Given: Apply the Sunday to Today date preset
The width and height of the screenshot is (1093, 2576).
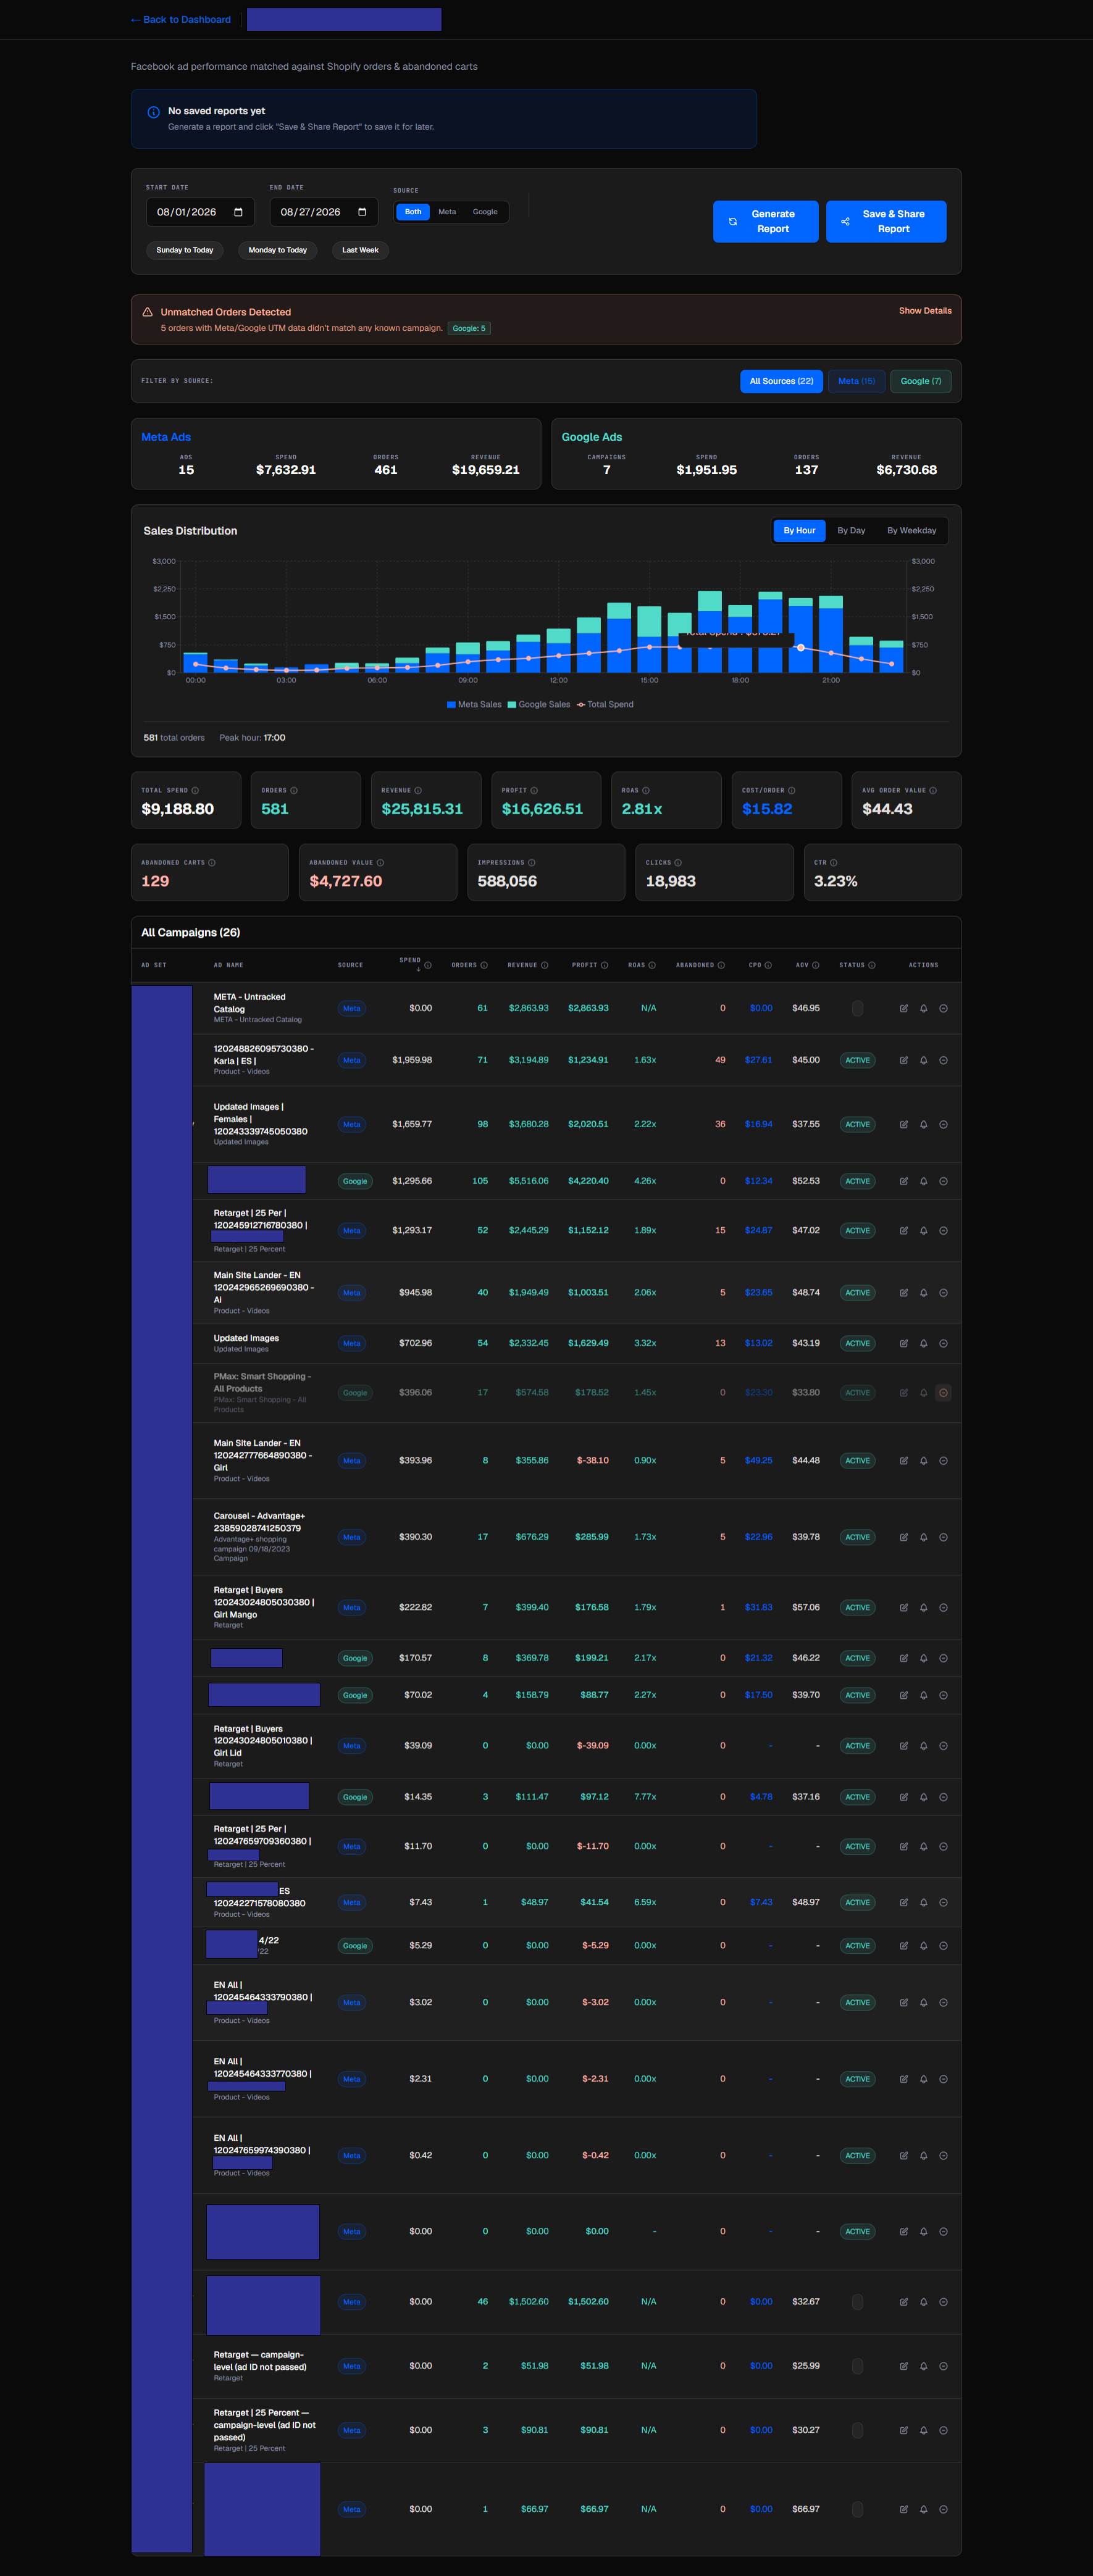Looking at the screenshot, I should tap(185, 250).
